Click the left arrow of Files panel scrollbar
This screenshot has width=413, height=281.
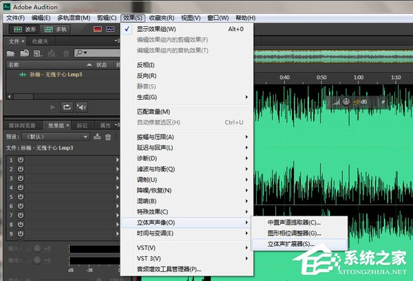pyautogui.click(x=10, y=96)
